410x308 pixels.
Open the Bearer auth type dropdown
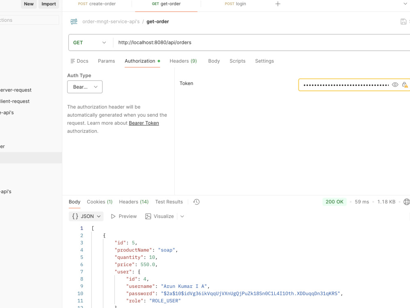click(x=85, y=87)
